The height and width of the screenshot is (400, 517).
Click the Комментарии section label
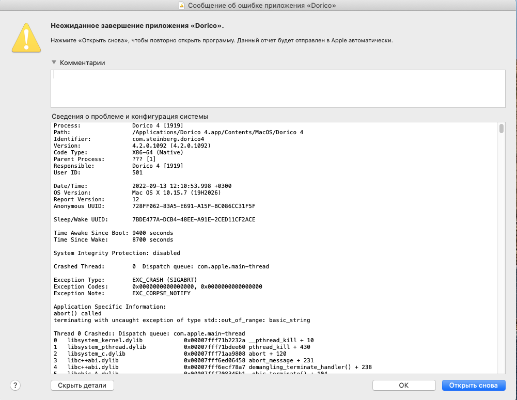click(83, 62)
